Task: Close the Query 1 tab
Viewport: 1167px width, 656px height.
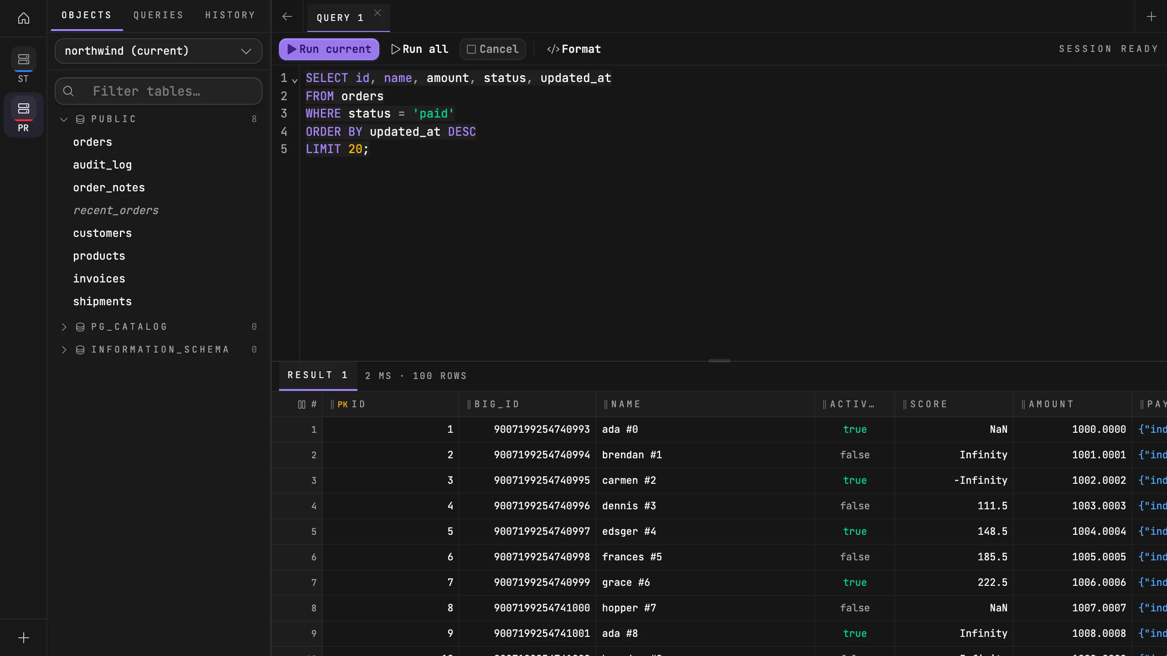Action: click(377, 13)
